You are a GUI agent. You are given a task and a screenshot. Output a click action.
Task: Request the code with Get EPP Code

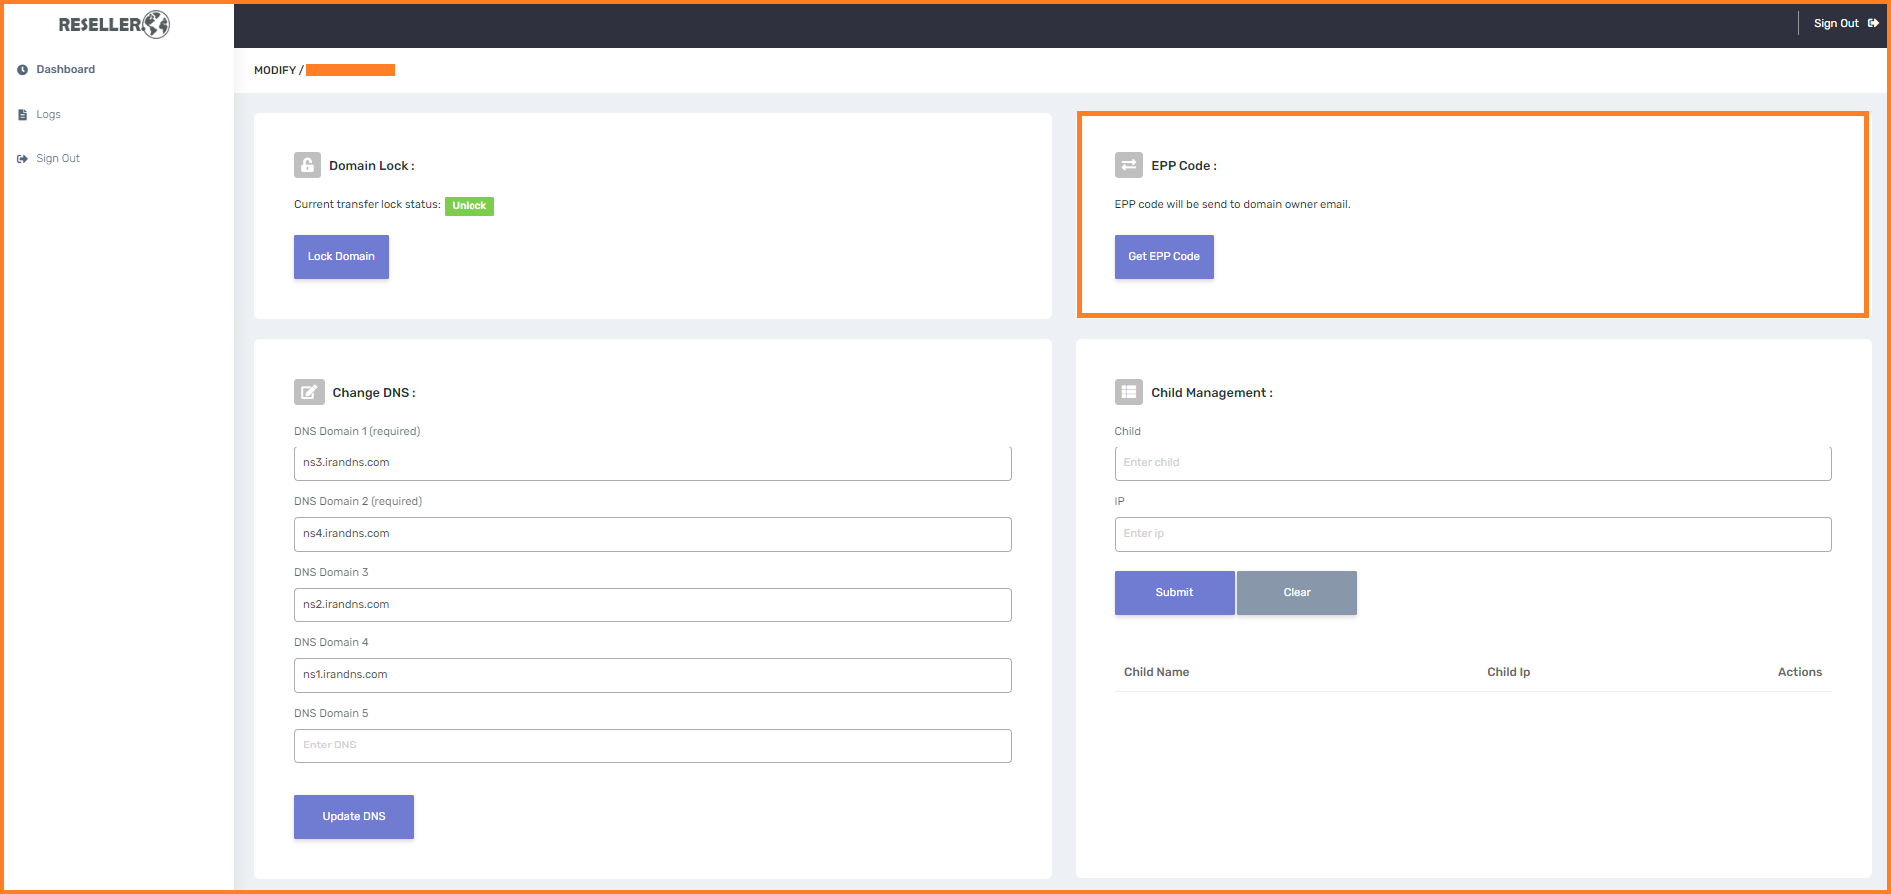[x=1163, y=257]
